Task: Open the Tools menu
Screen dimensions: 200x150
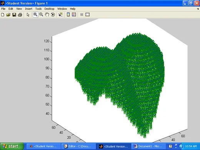Action: click(x=38, y=9)
